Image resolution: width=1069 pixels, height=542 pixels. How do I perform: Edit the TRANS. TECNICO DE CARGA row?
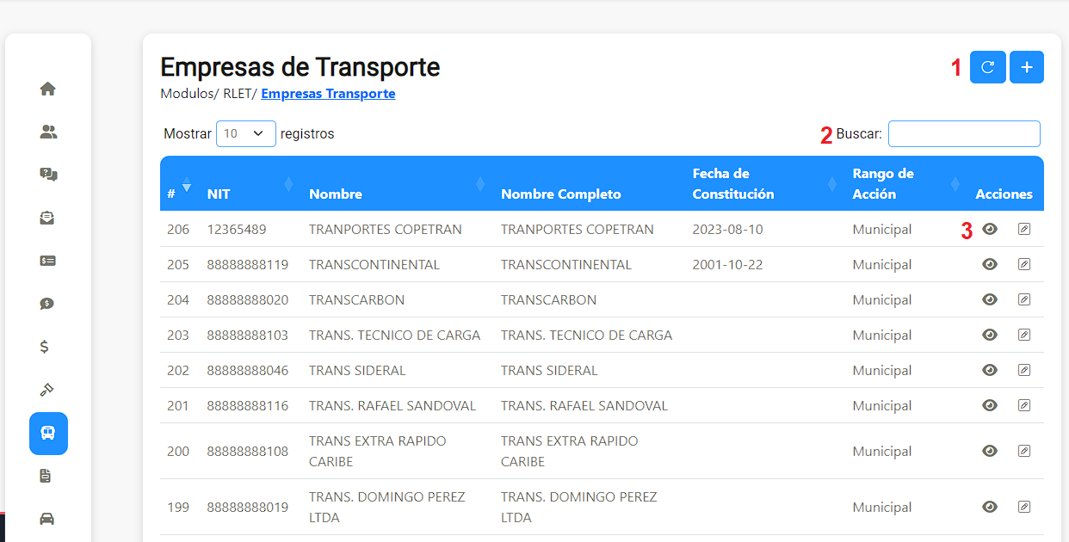coord(1023,335)
